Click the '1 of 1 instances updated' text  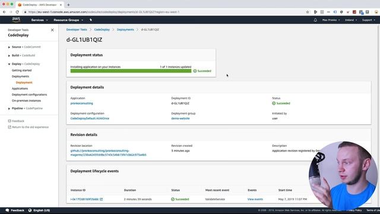(176, 67)
